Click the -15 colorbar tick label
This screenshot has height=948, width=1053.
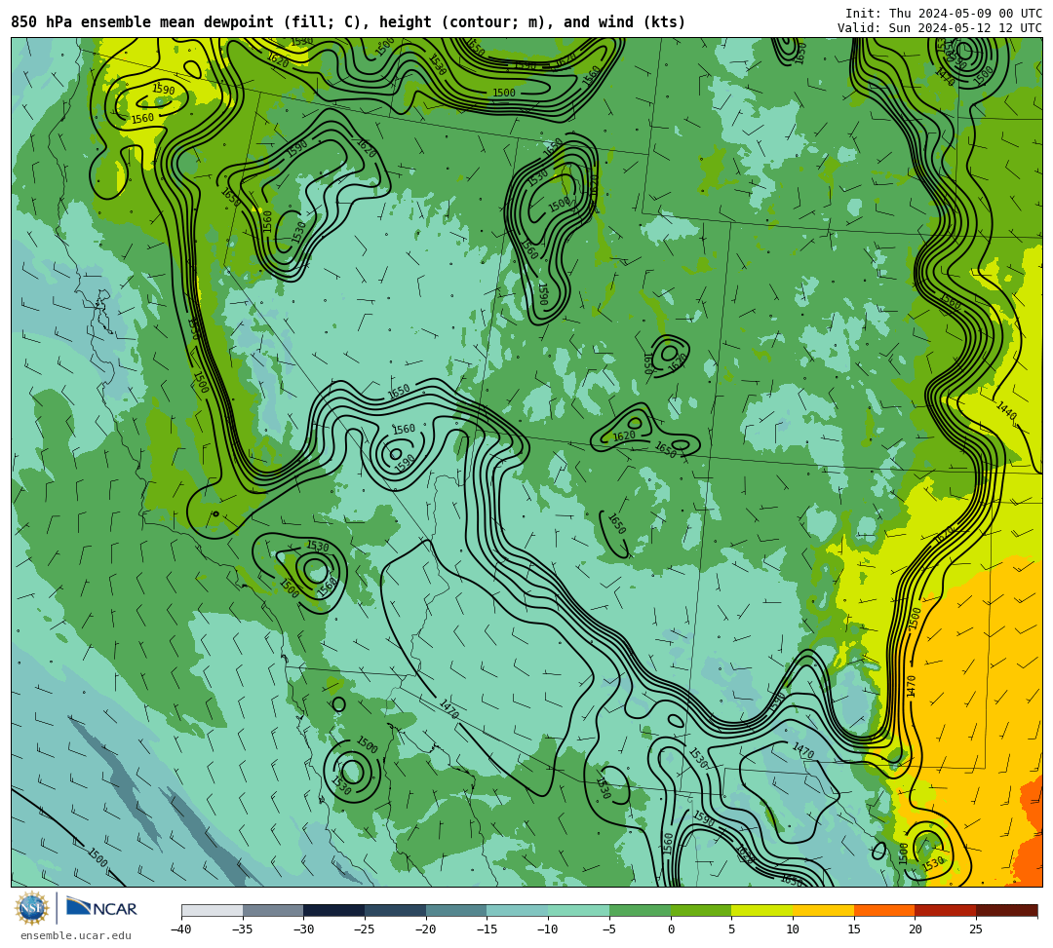tap(487, 929)
